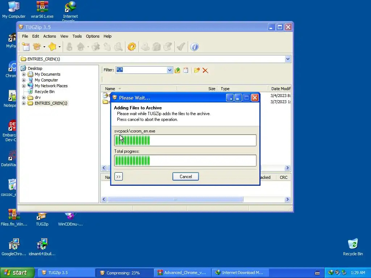371x278 pixels.
Task: Click the Total progress bar
Action: point(185,160)
